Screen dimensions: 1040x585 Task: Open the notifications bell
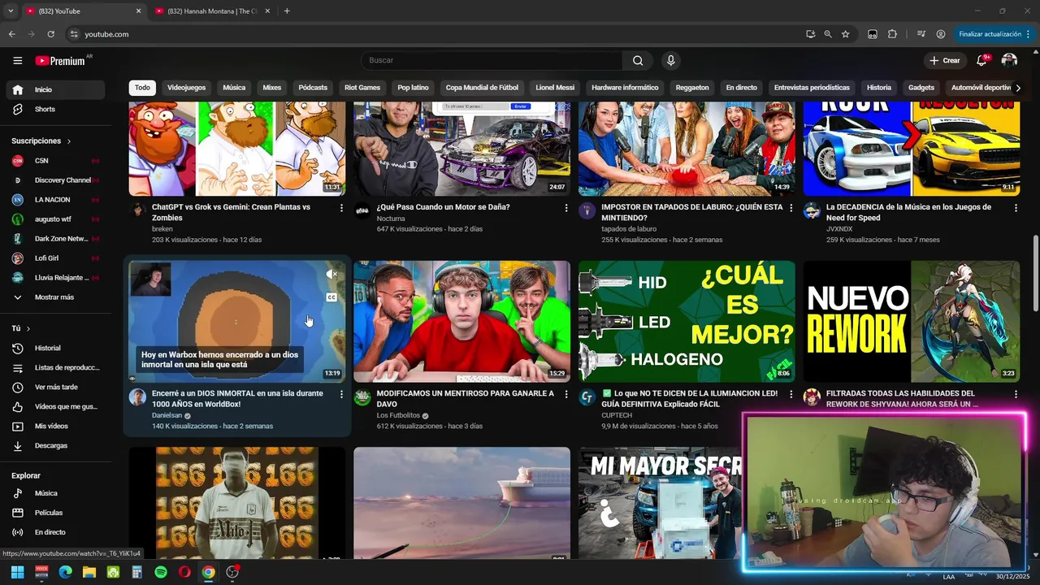(981, 60)
